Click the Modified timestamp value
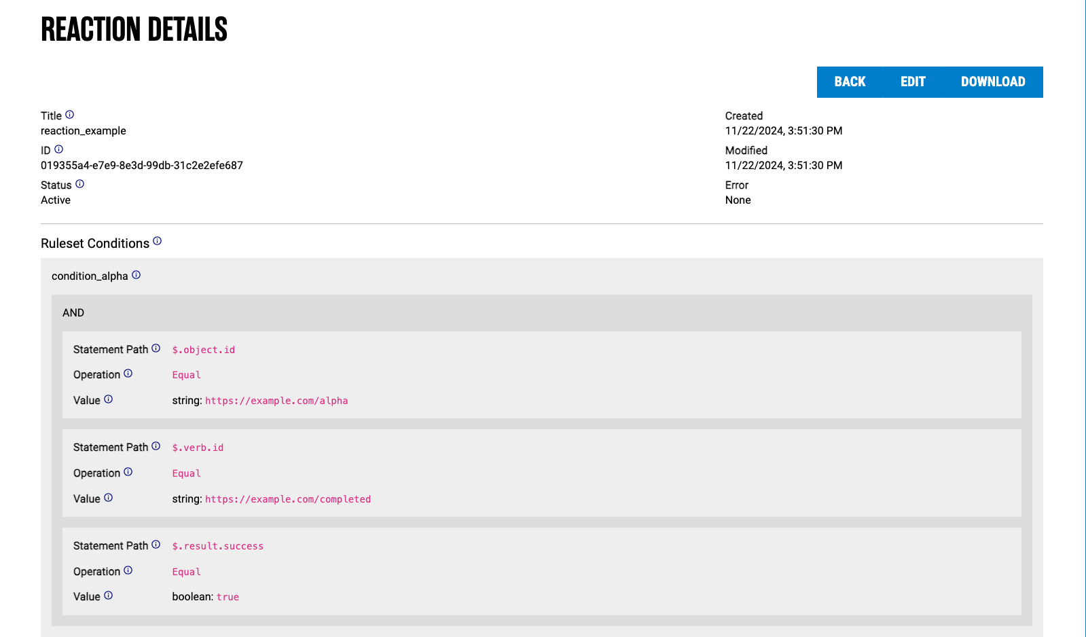Image resolution: width=1086 pixels, height=637 pixels. click(784, 166)
